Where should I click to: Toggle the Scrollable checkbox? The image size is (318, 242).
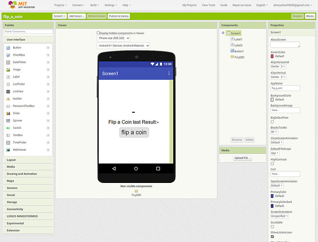click(273, 227)
